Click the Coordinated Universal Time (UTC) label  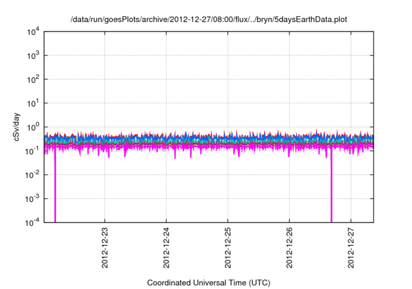(209, 283)
